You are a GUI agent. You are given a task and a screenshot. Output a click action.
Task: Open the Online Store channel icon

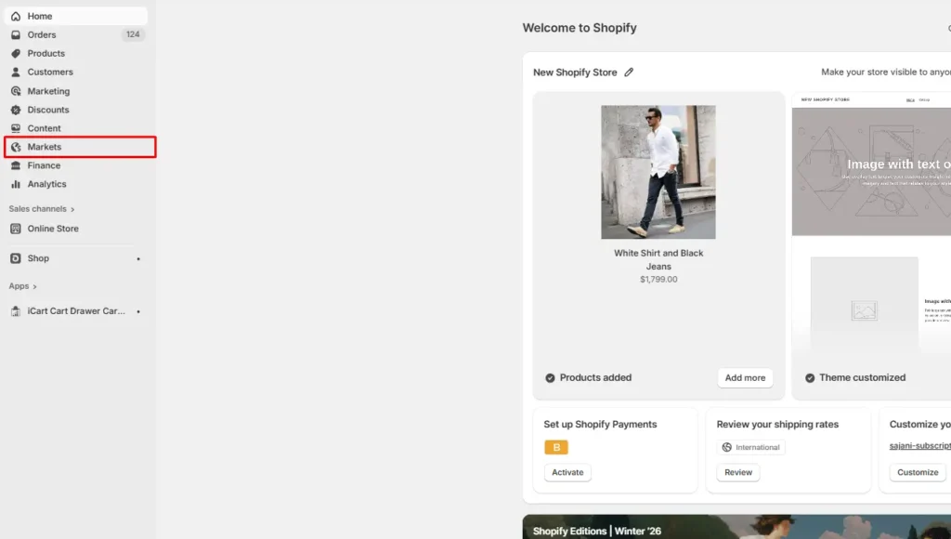click(15, 229)
